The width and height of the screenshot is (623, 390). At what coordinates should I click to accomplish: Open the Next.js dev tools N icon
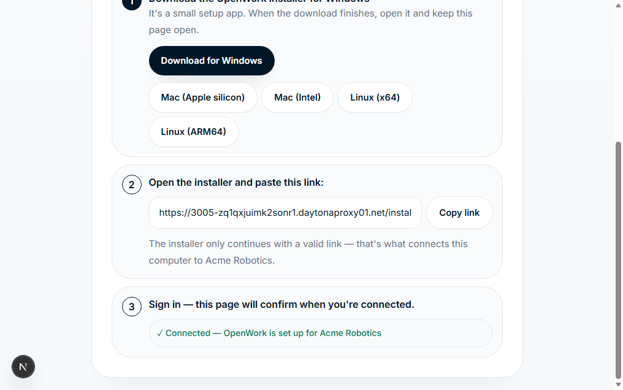23,367
